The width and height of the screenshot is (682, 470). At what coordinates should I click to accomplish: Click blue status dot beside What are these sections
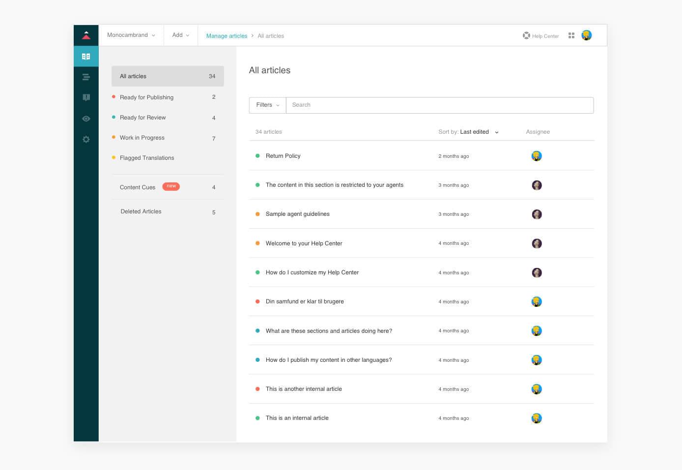257,331
